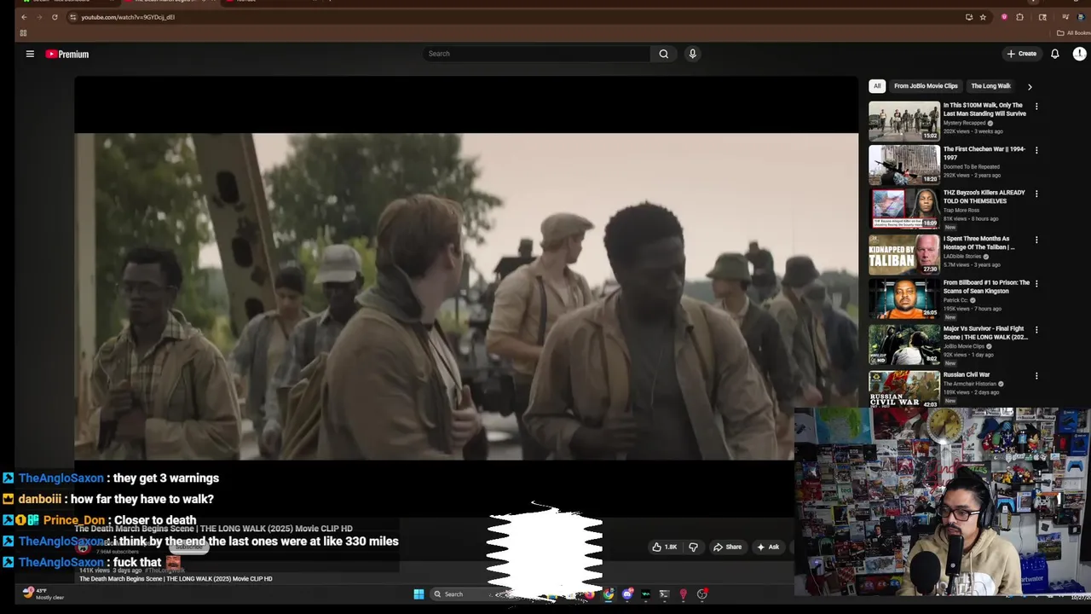
Task: Click the browser address bar URL
Action: coord(128,17)
